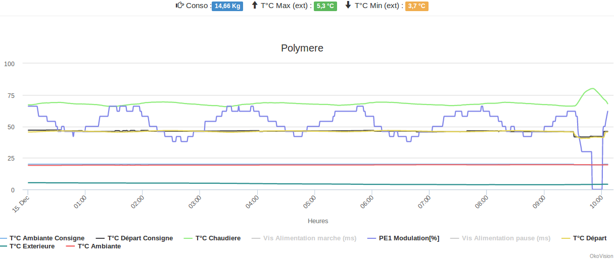Toggle the PE1 Modulation[%] legend item
The width and height of the screenshot is (614, 259).
coord(409,238)
